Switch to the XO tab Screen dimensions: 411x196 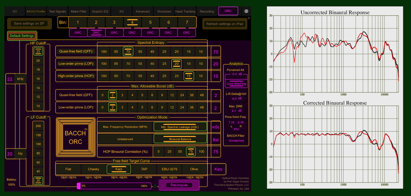click(121, 11)
